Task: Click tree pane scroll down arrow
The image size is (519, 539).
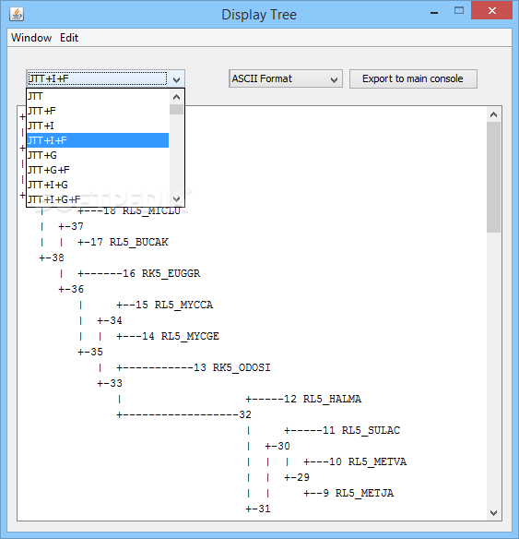Action: click(x=493, y=513)
